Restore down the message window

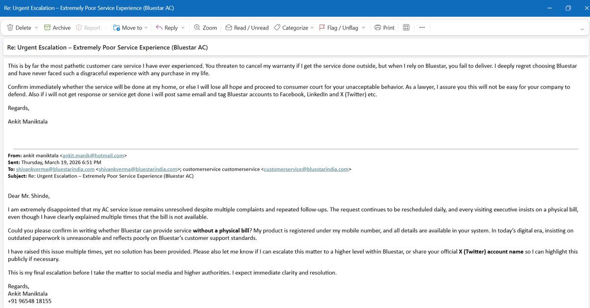coord(568,8)
